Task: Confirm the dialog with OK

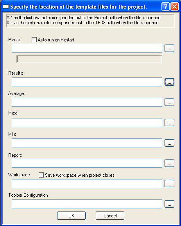Action: pos(71,215)
